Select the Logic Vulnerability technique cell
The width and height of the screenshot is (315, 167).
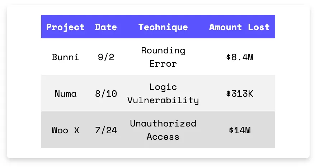tap(163, 94)
